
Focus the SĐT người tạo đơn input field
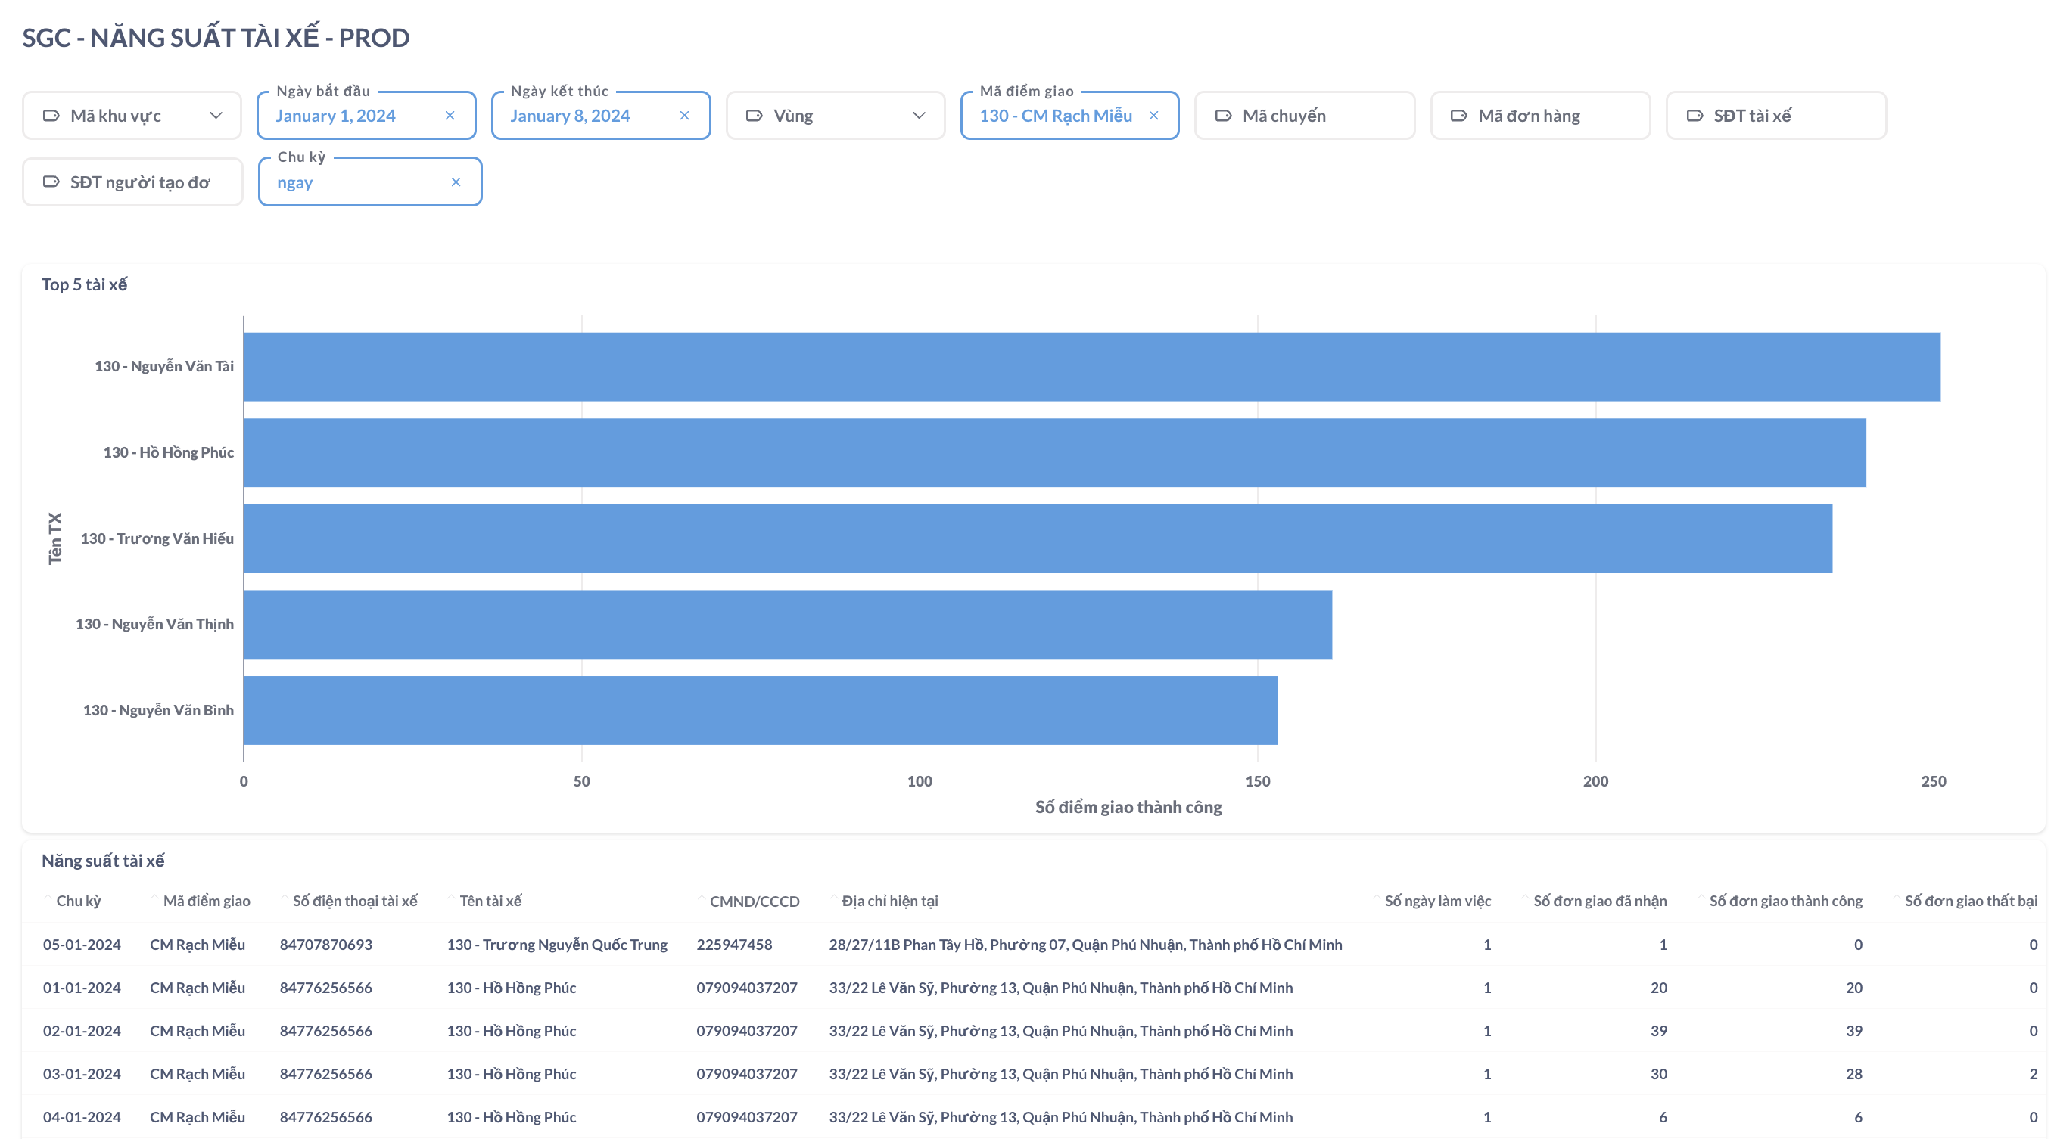pos(132,182)
